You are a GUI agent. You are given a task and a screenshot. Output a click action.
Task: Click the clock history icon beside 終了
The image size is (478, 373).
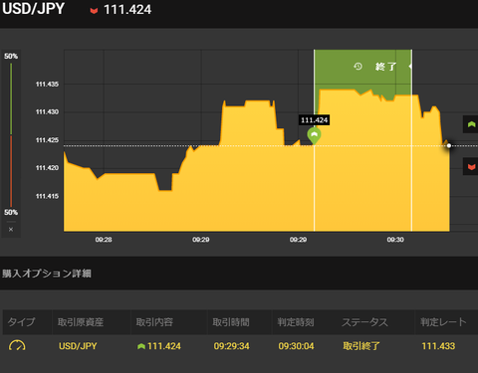point(358,67)
